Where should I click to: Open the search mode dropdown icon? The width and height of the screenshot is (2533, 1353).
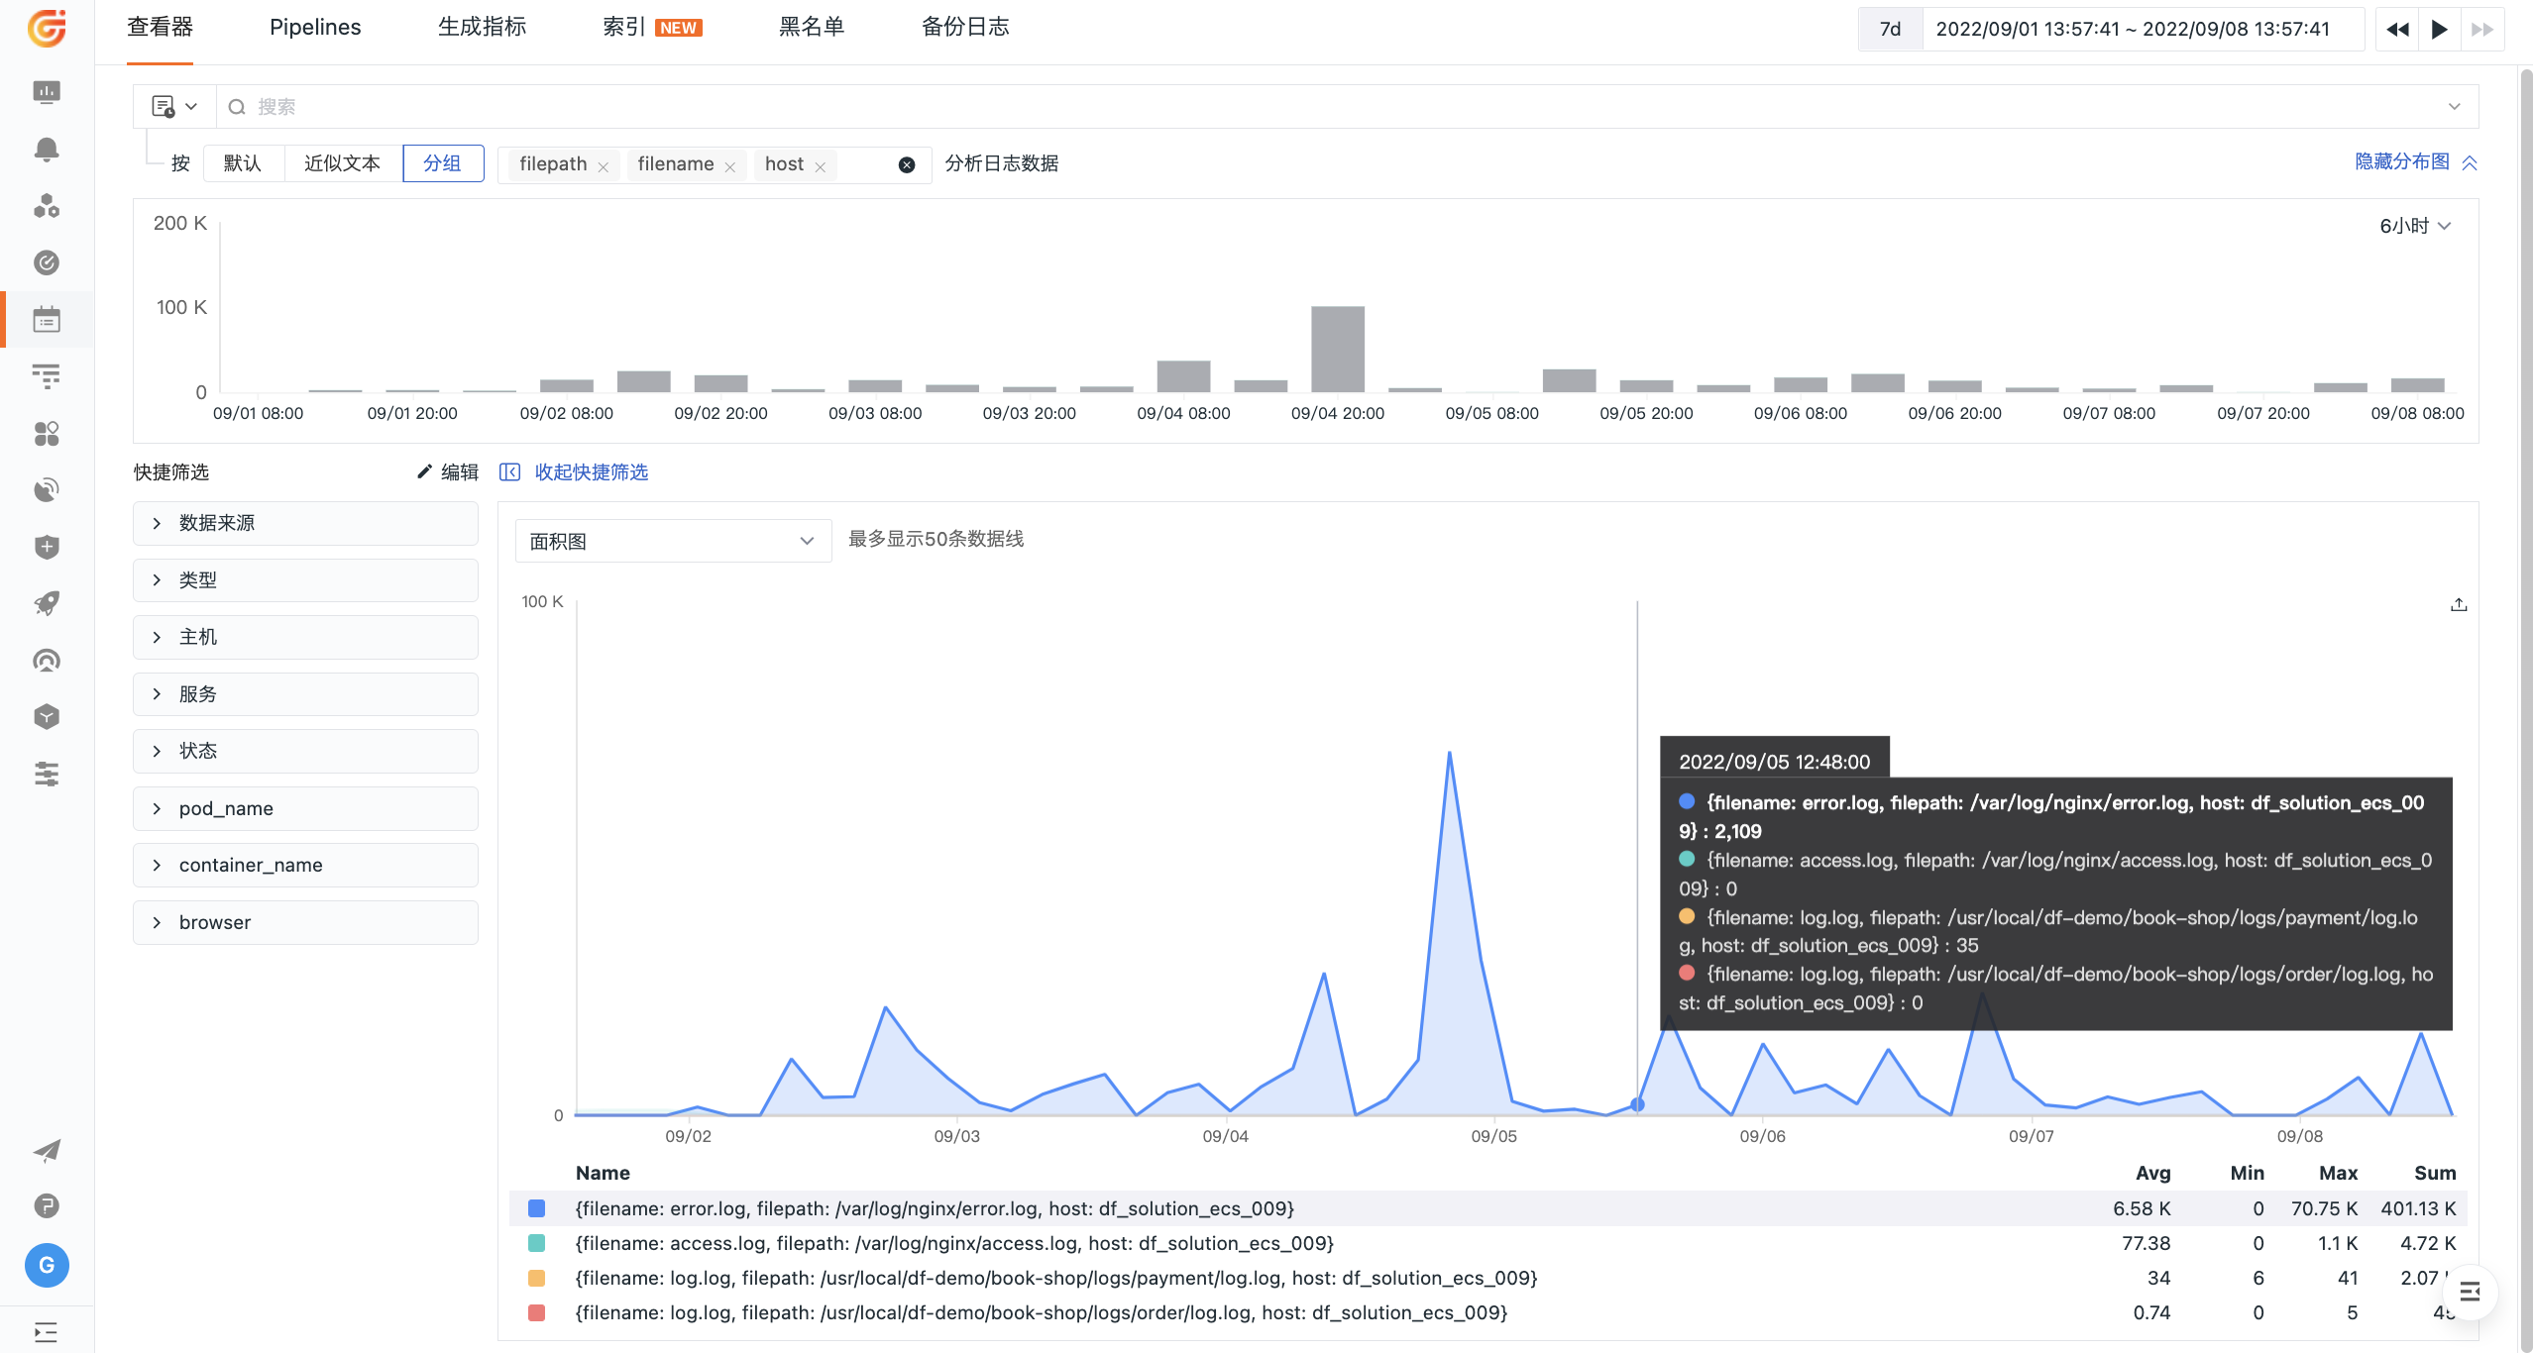tap(174, 106)
